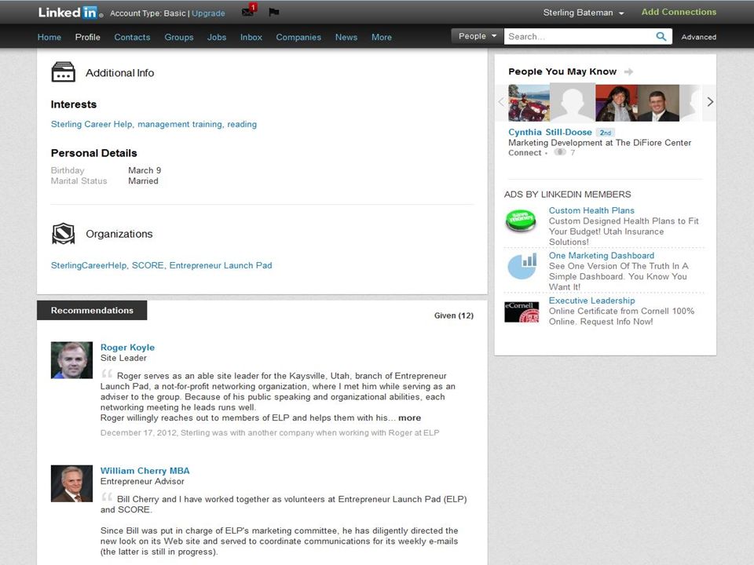Click shared connections icon under Cynthia Still-Doose
The width and height of the screenshot is (754, 565).
[560, 152]
